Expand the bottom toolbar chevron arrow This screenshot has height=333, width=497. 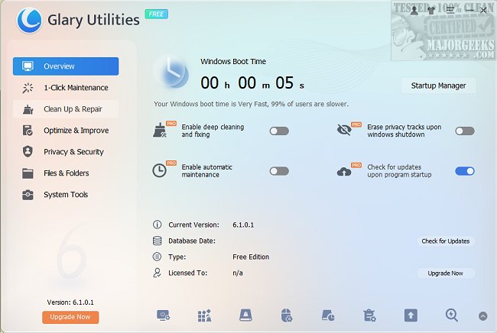point(482,315)
